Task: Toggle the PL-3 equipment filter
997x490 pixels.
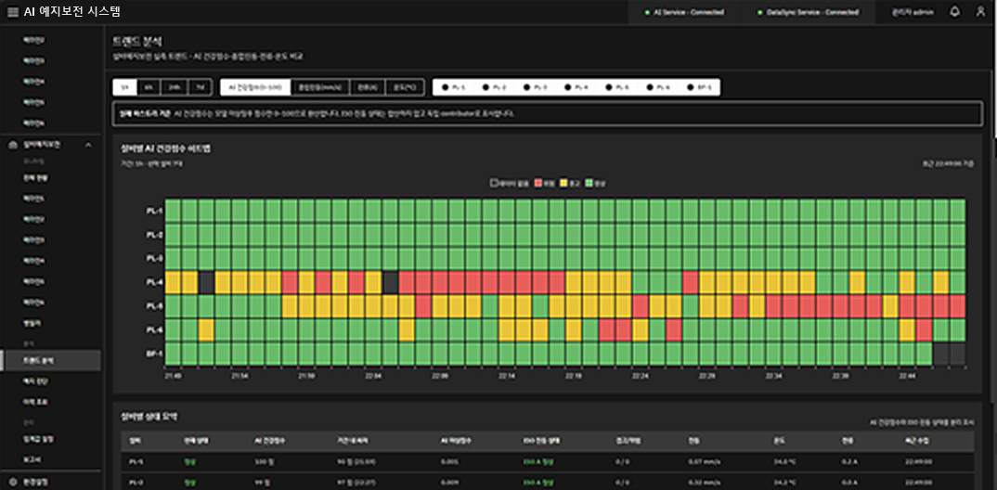Action: [536, 87]
